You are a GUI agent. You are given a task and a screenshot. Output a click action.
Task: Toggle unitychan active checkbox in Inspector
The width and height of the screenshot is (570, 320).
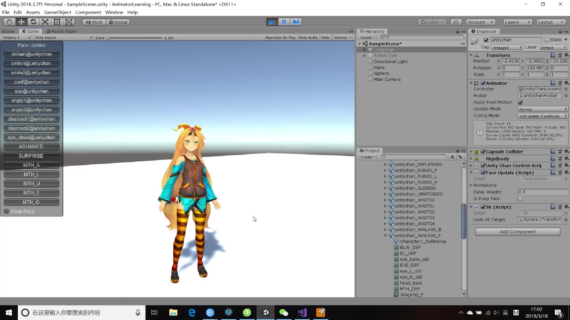coord(486,40)
